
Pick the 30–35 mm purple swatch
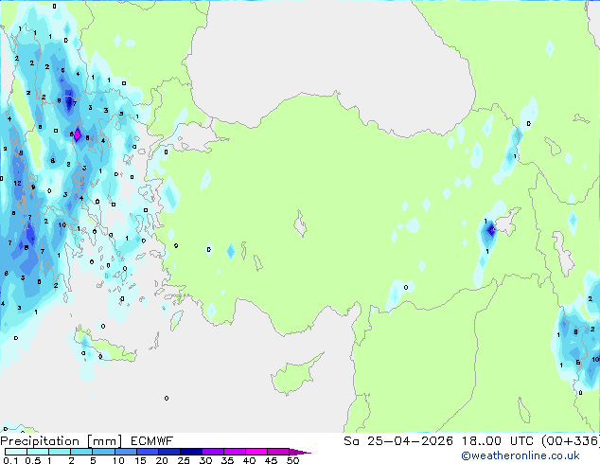pyautogui.click(x=212, y=452)
